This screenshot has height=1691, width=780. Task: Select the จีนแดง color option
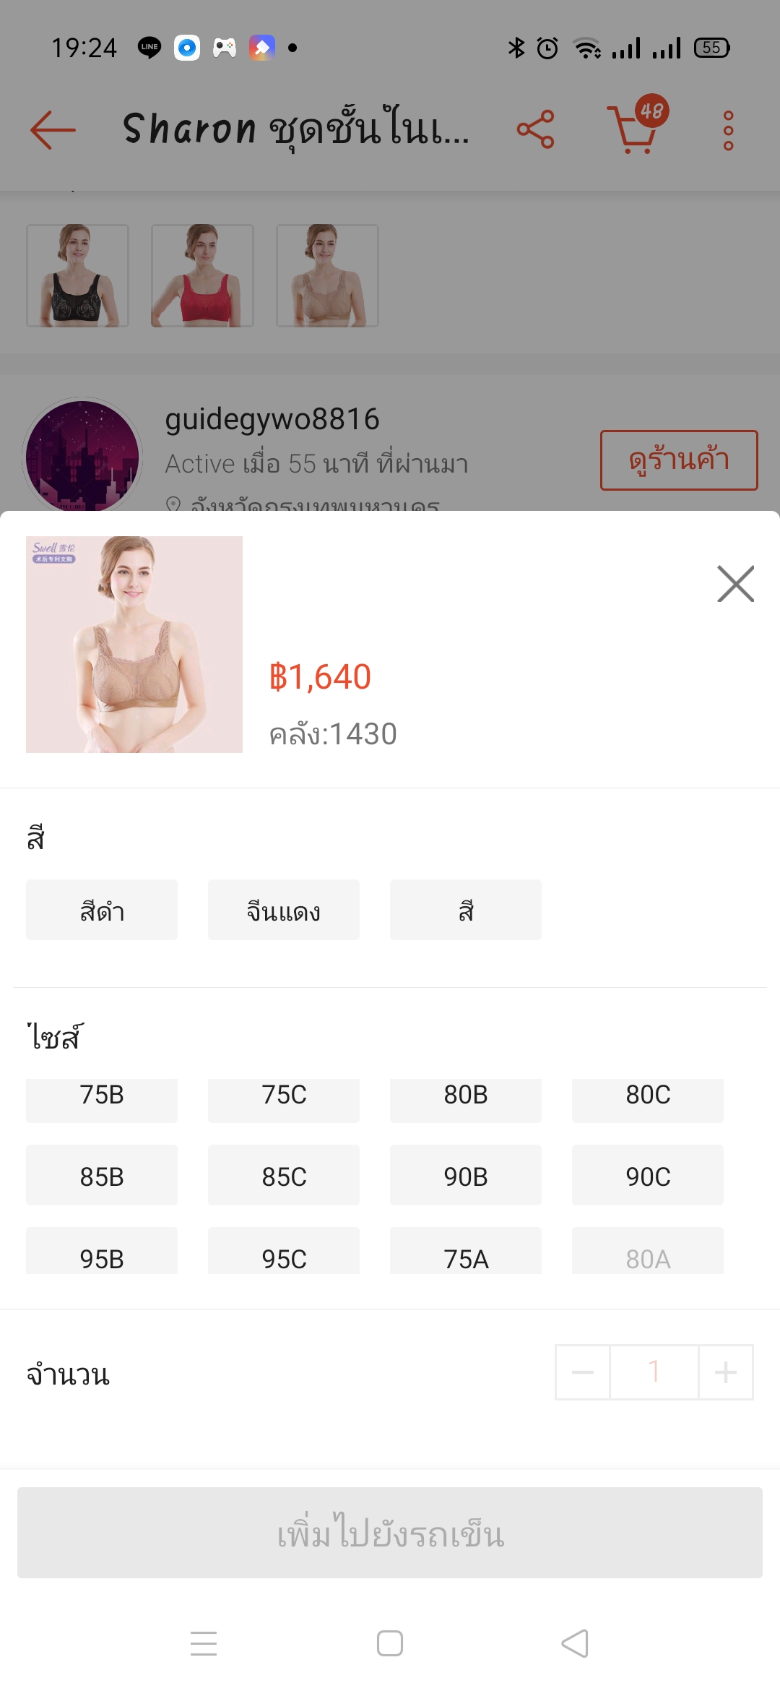[x=284, y=911]
